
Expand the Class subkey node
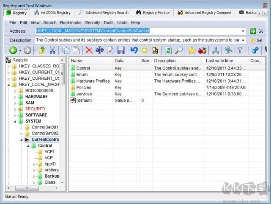pyautogui.click(x=34, y=182)
